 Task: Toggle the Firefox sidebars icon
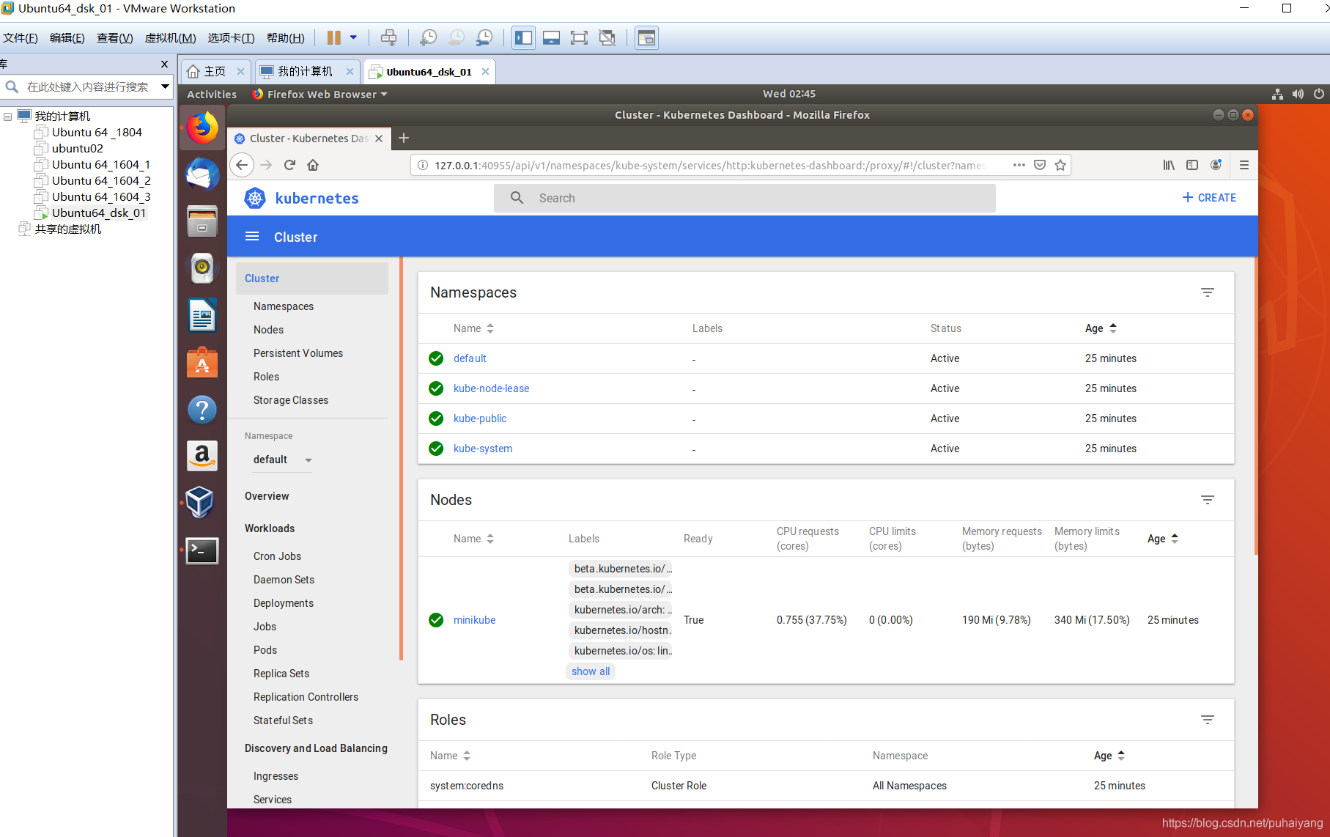[x=1192, y=165]
